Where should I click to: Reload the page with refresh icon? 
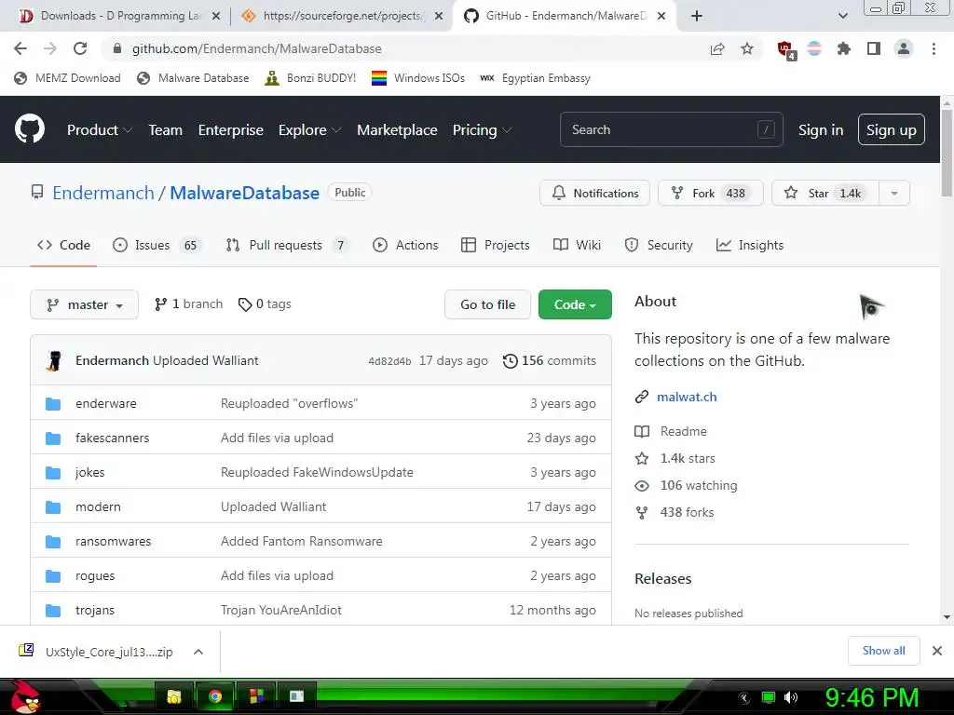80,48
